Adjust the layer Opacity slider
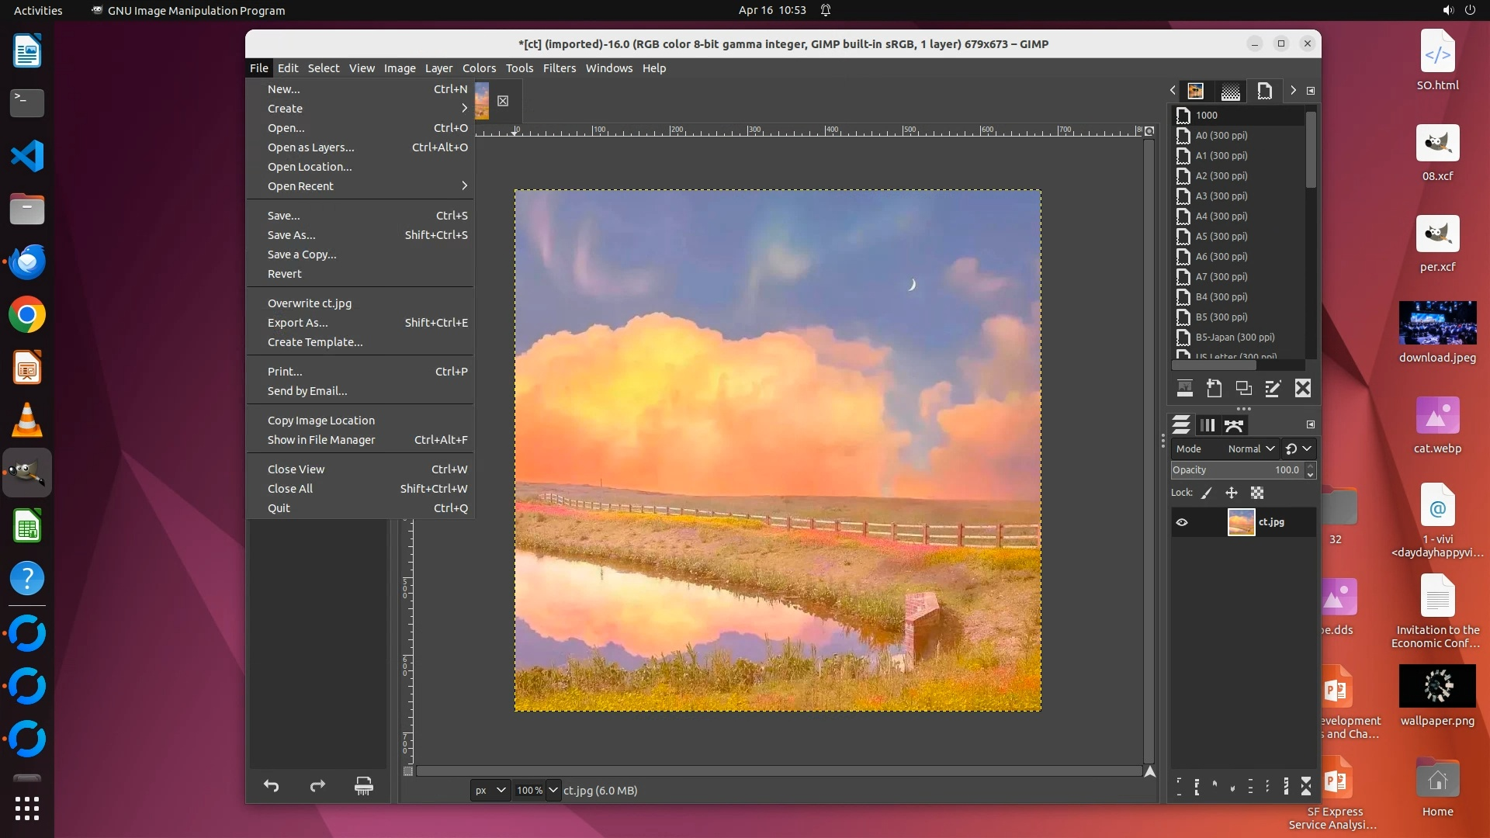Image resolution: width=1490 pixels, height=838 pixels. [1237, 470]
